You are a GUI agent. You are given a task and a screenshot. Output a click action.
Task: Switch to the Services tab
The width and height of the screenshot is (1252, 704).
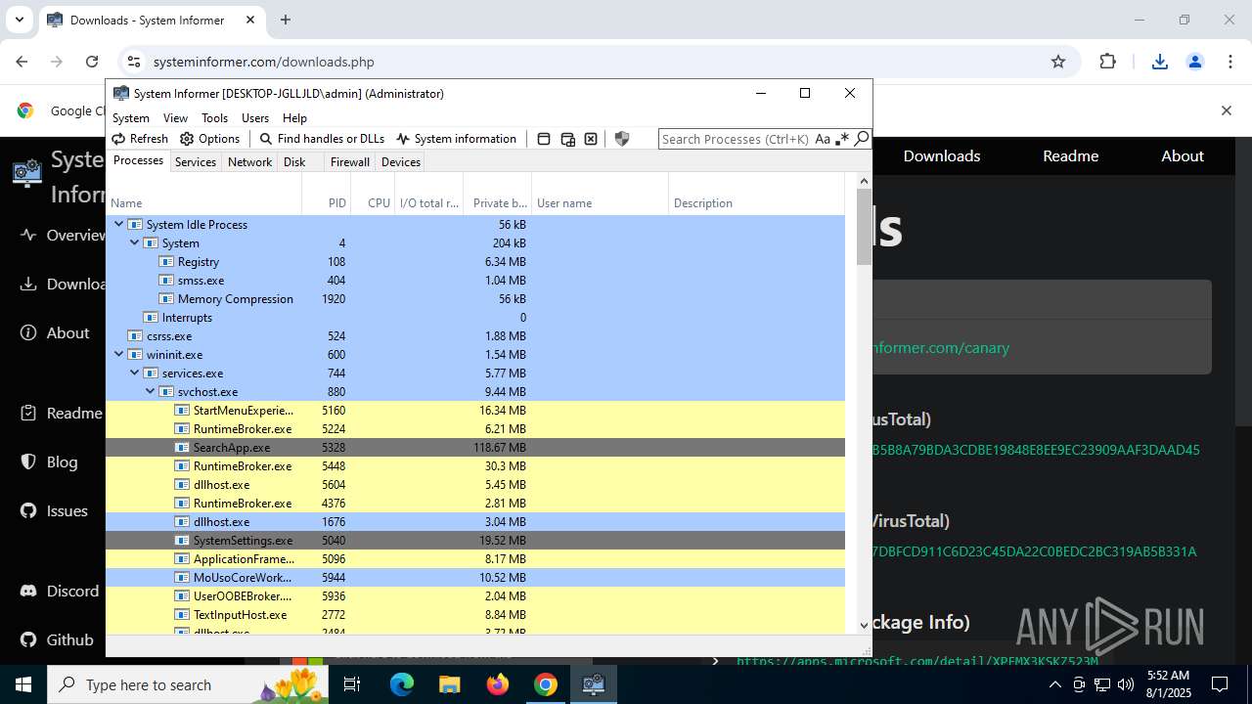[x=196, y=162]
